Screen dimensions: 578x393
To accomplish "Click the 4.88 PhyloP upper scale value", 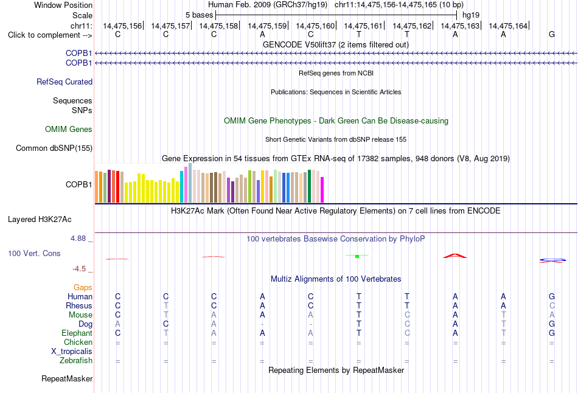I will tap(78, 238).
